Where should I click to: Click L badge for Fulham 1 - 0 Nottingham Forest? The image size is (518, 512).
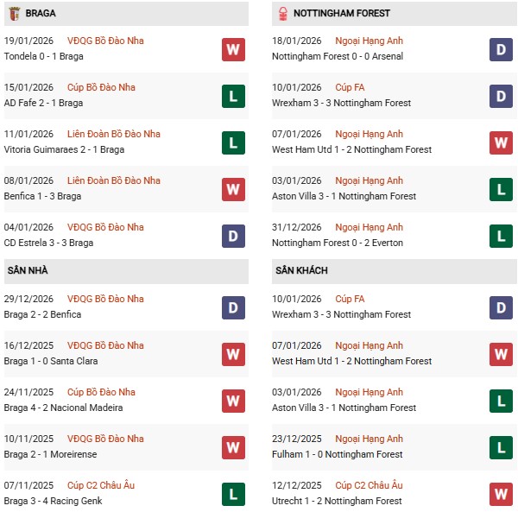tap(502, 447)
